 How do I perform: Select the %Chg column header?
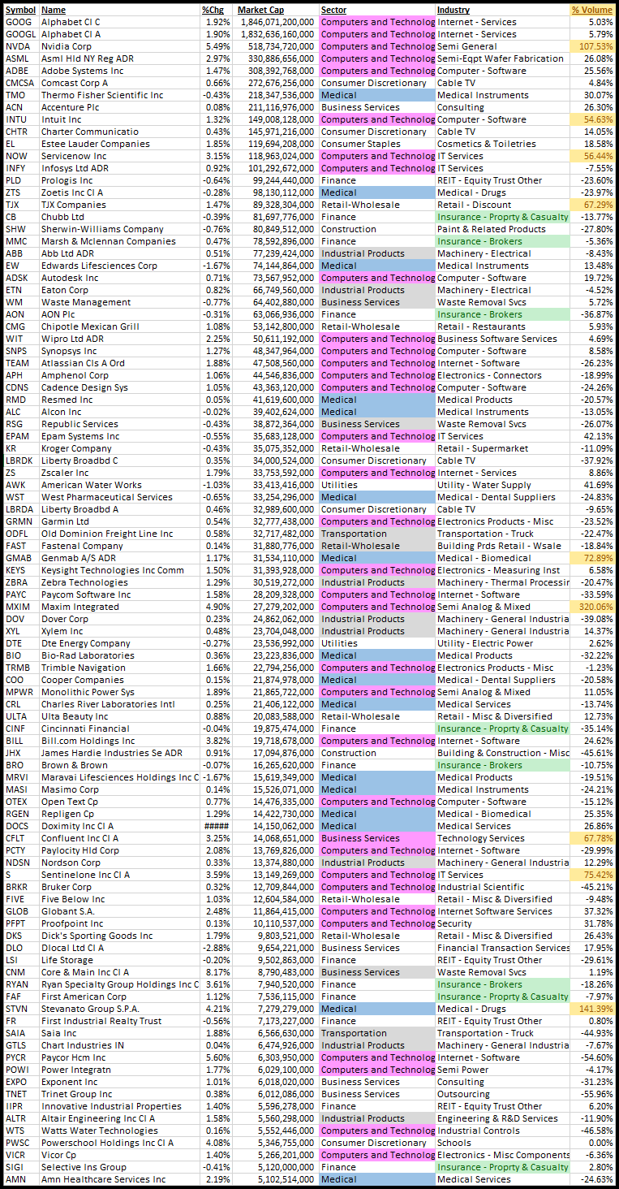(216, 10)
